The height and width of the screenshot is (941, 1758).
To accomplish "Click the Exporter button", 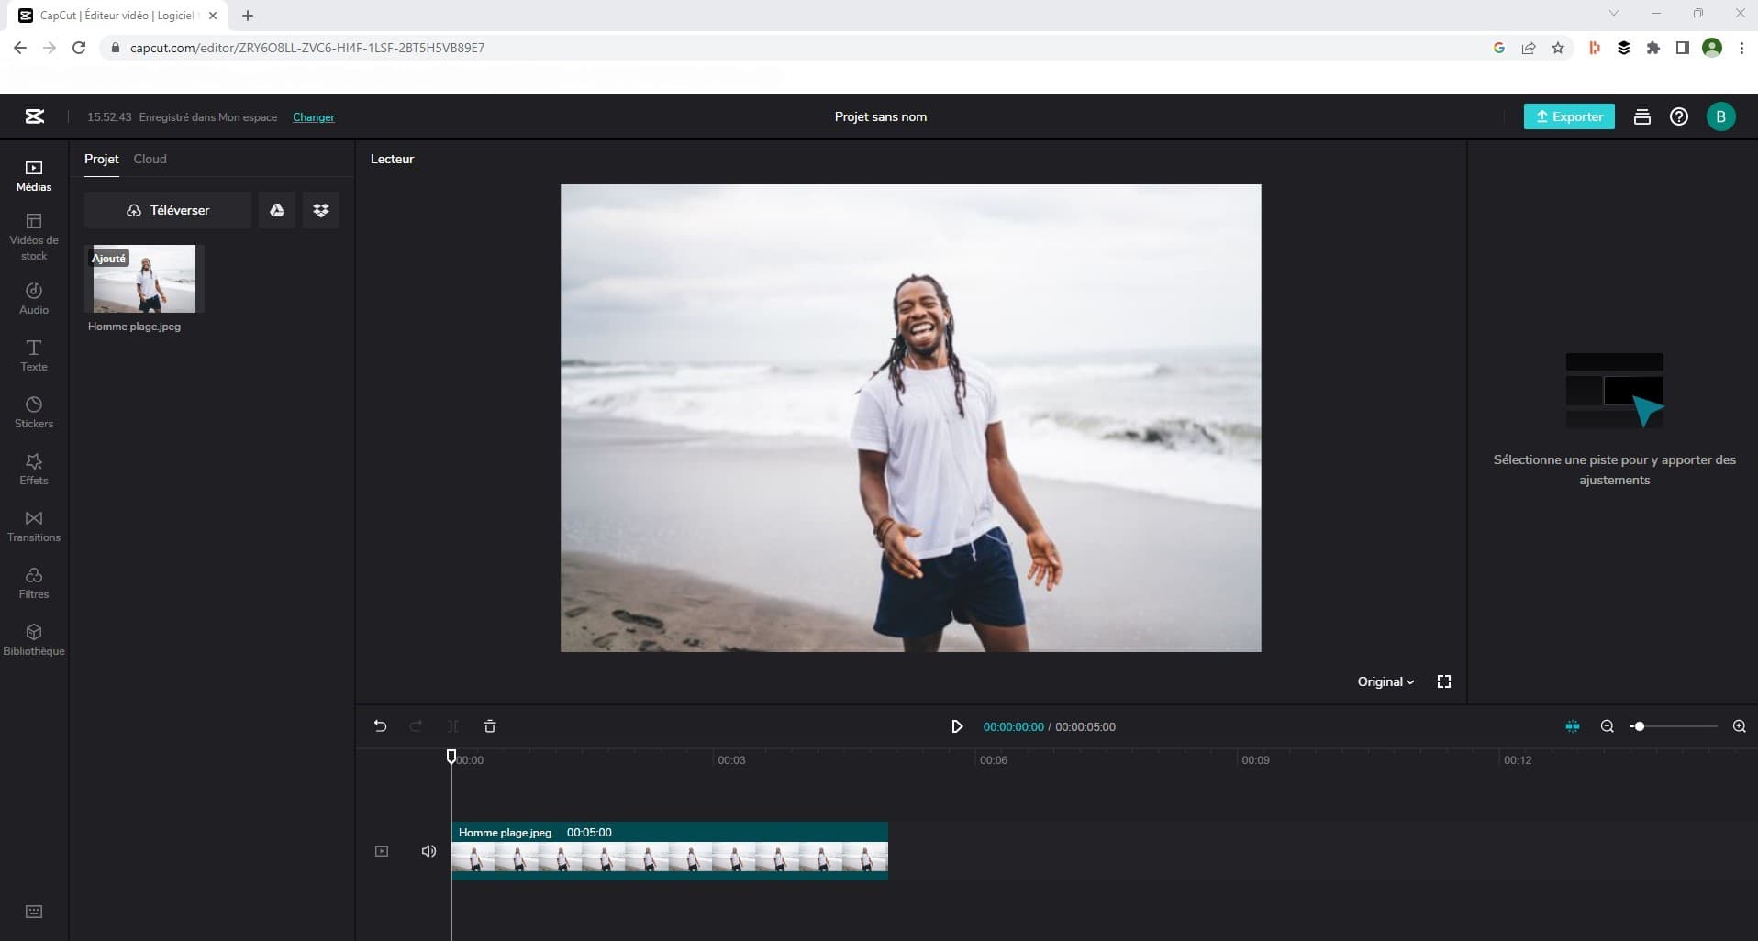I will 1568,116.
